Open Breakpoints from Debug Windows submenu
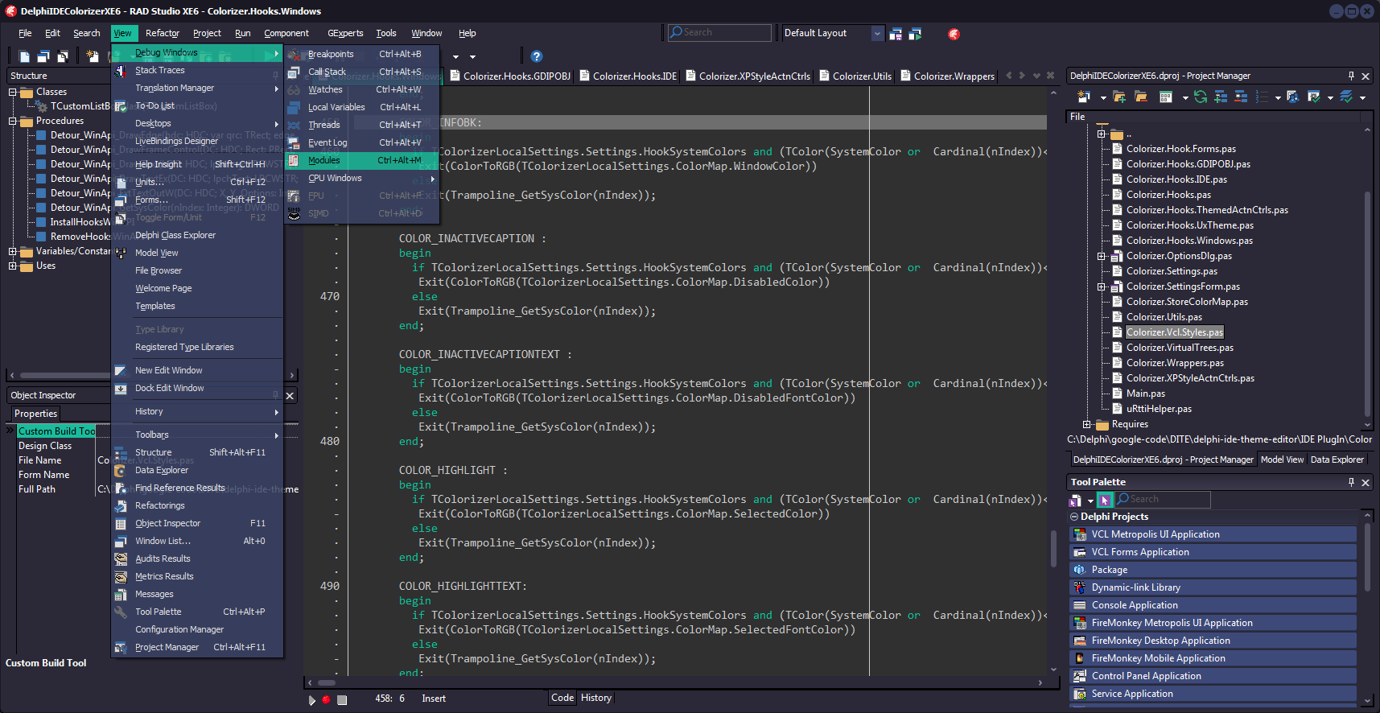Viewport: 1380px width, 713px height. click(x=362, y=54)
